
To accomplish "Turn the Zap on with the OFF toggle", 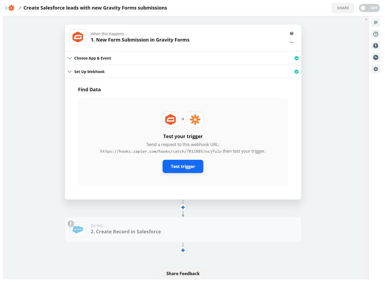I will click(x=369, y=8).
